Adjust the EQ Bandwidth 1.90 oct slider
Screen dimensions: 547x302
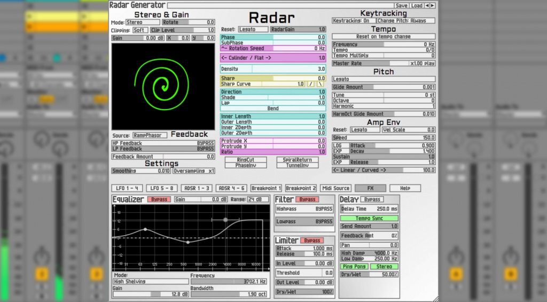coord(229,295)
